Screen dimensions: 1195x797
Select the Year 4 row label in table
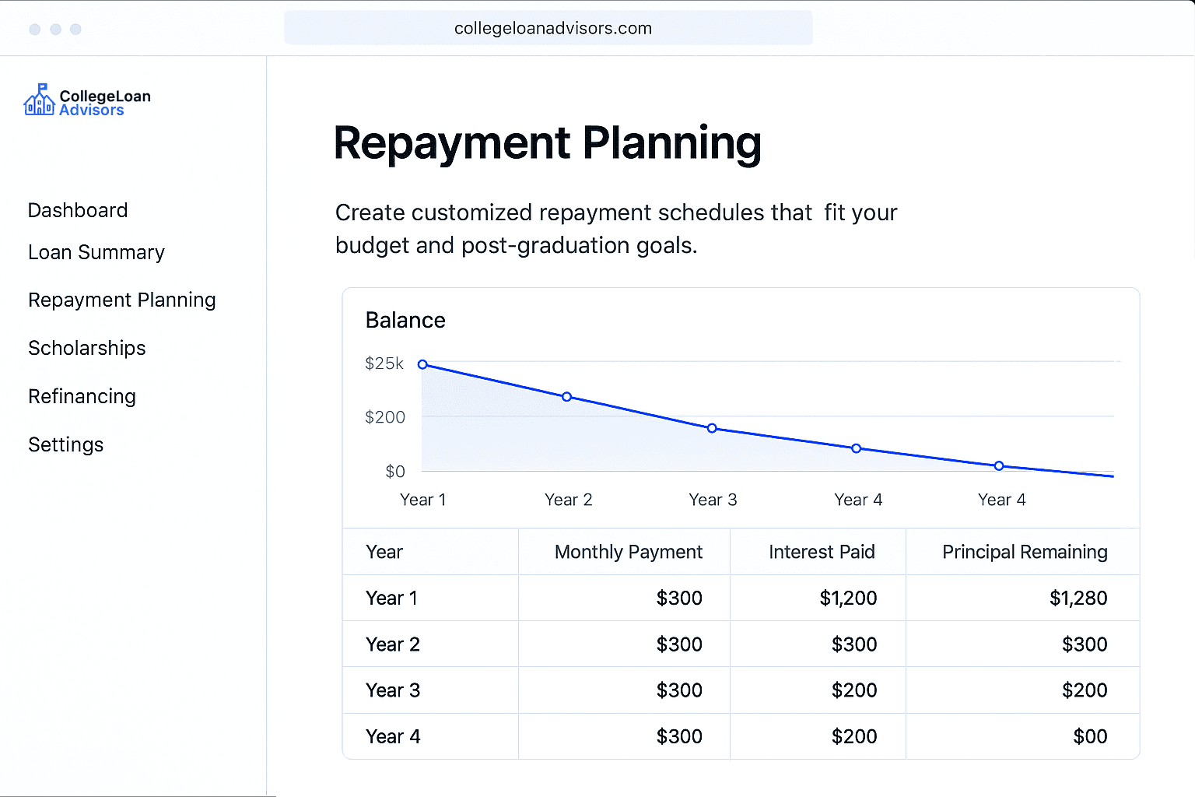click(x=393, y=736)
